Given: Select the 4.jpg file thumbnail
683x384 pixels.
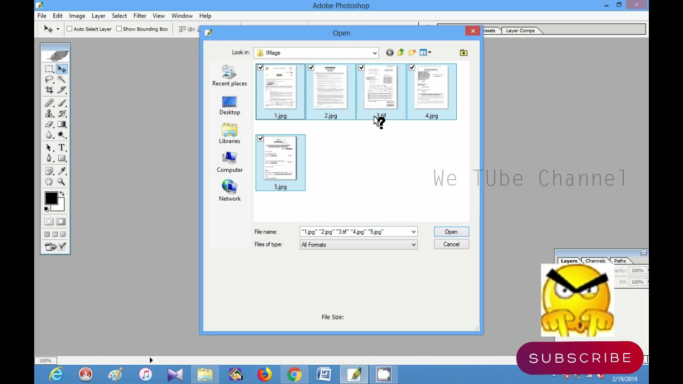Looking at the screenshot, I should point(432,92).
